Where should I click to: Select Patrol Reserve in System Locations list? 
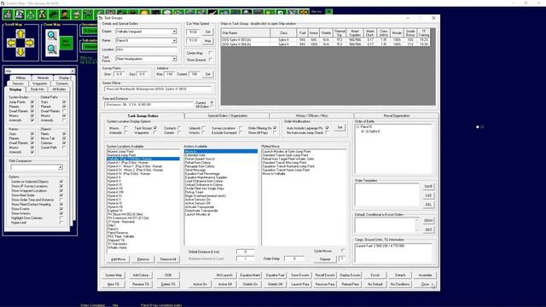pyautogui.click(x=118, y=233)
